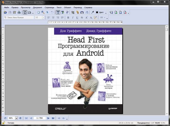Expand the font size 12 dropdown

[x=43, y=17]
